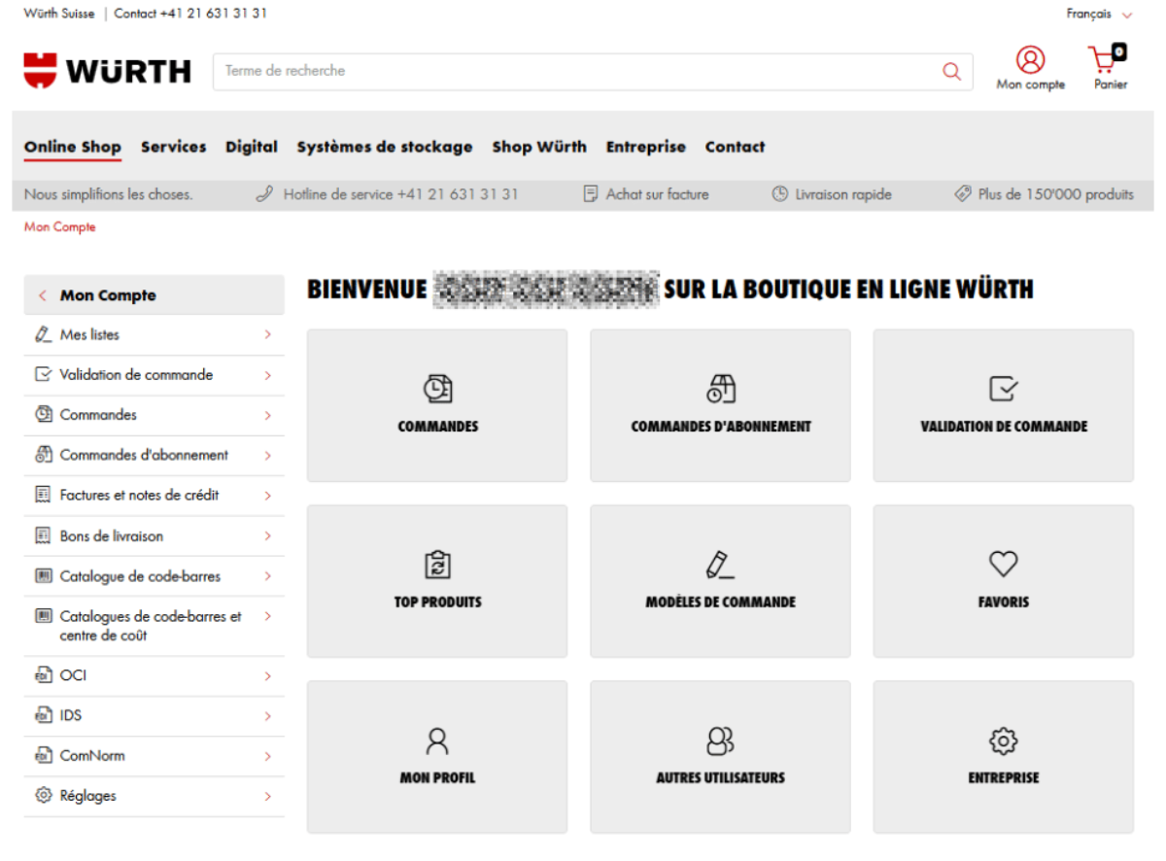Screen dimensions: 1166x861
Task: Open AUTRES UTILISATEURS tile label
Action: pos(720,778)
